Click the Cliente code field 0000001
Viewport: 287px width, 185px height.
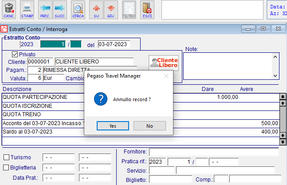click(x=40, y=62)
